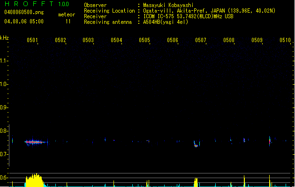Click the Observer label
This screenshot has width=295, height=187.
click(95, 5)
